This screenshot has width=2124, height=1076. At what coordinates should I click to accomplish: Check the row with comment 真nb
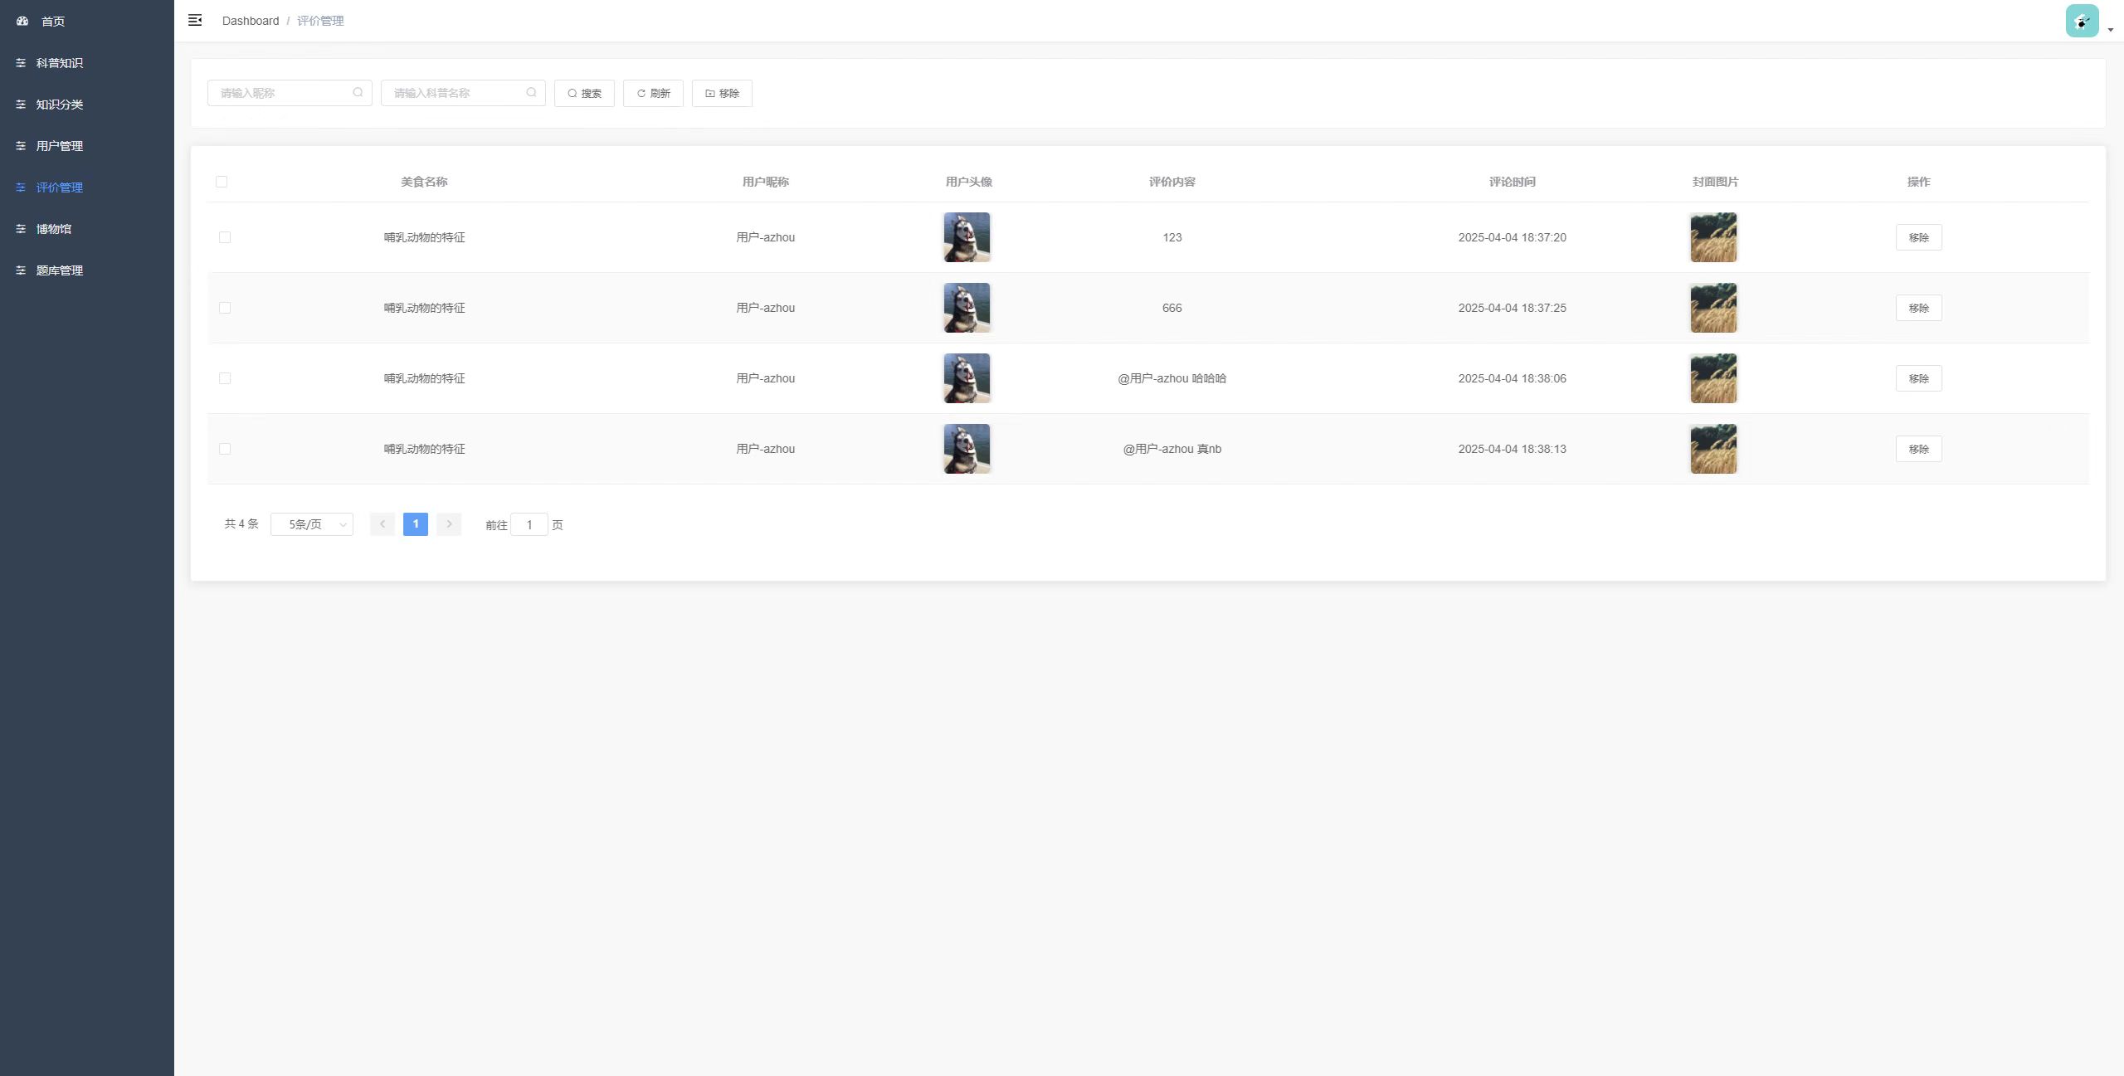225,449
